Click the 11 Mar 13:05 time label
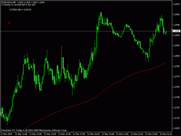Viewport: 181px width, 136px height. pos(36,134)
